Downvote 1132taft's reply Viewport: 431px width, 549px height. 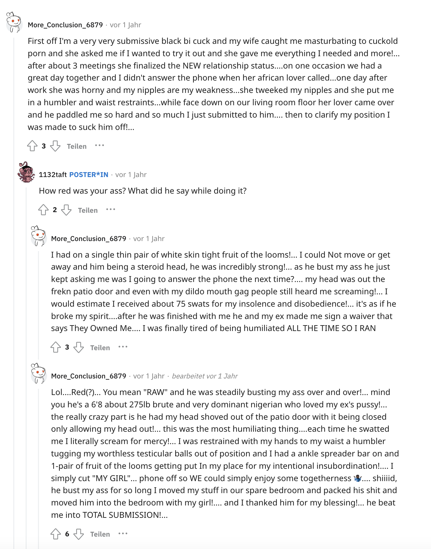tap(66, 210)
